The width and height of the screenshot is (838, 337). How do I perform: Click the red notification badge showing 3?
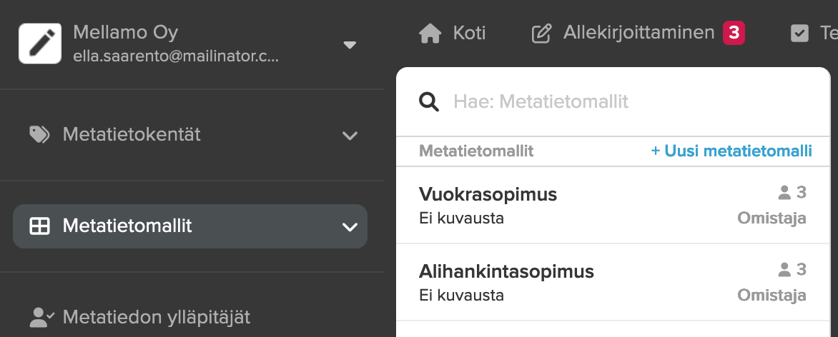[734, 33]
